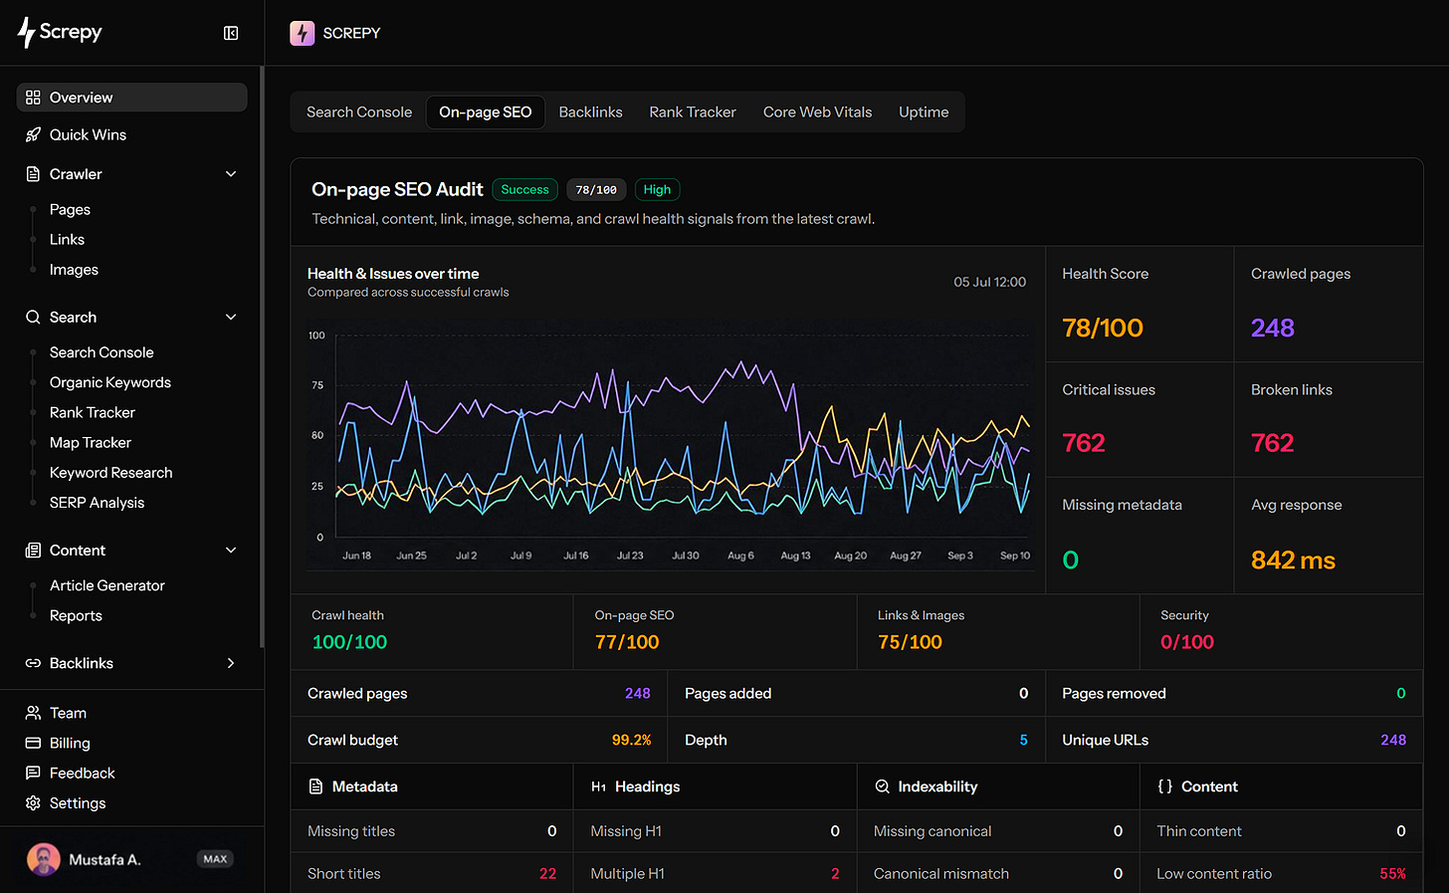Open the Backlinks tab
The width and height of the screenshot is (1449, 893).
pos(590,112)
